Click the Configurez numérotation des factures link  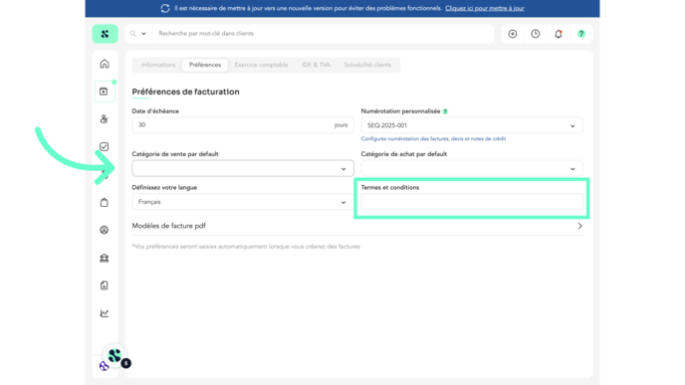click(433, 139)
